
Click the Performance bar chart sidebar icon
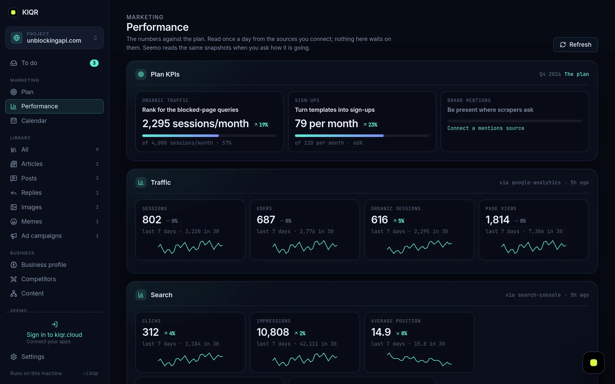(x=14, y=106)
